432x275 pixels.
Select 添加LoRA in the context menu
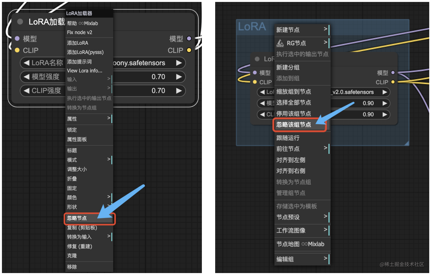[x=89, y=43]
